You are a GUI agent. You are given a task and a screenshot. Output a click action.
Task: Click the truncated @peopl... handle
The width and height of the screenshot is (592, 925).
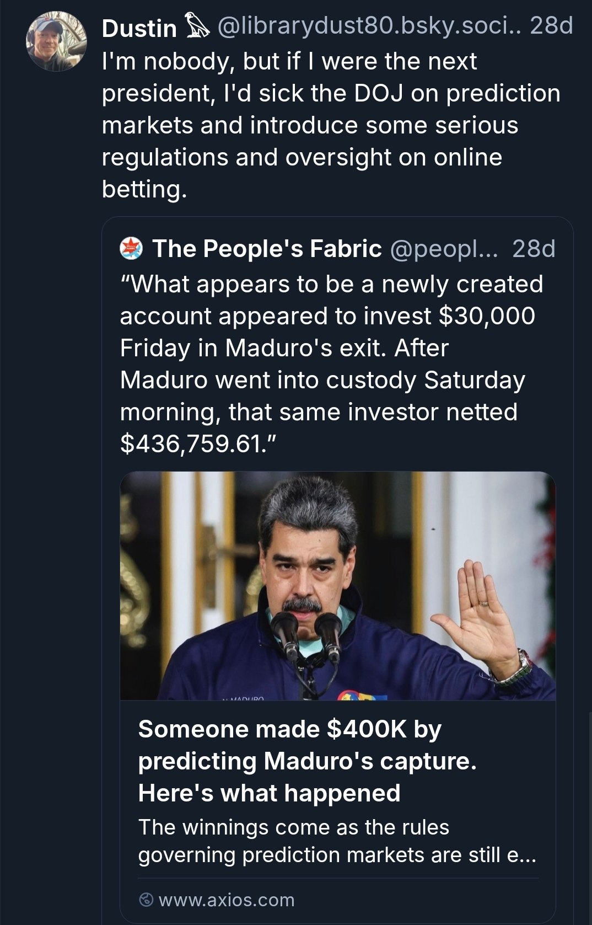[x=444, y=249]
